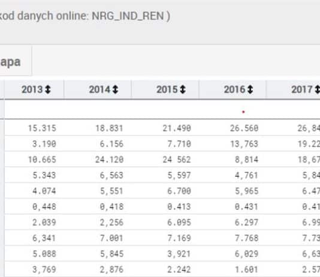The height and width of the screenshot is (277, 320).
Task: Select the cell with value 5.343
Action: coord(44,175)
